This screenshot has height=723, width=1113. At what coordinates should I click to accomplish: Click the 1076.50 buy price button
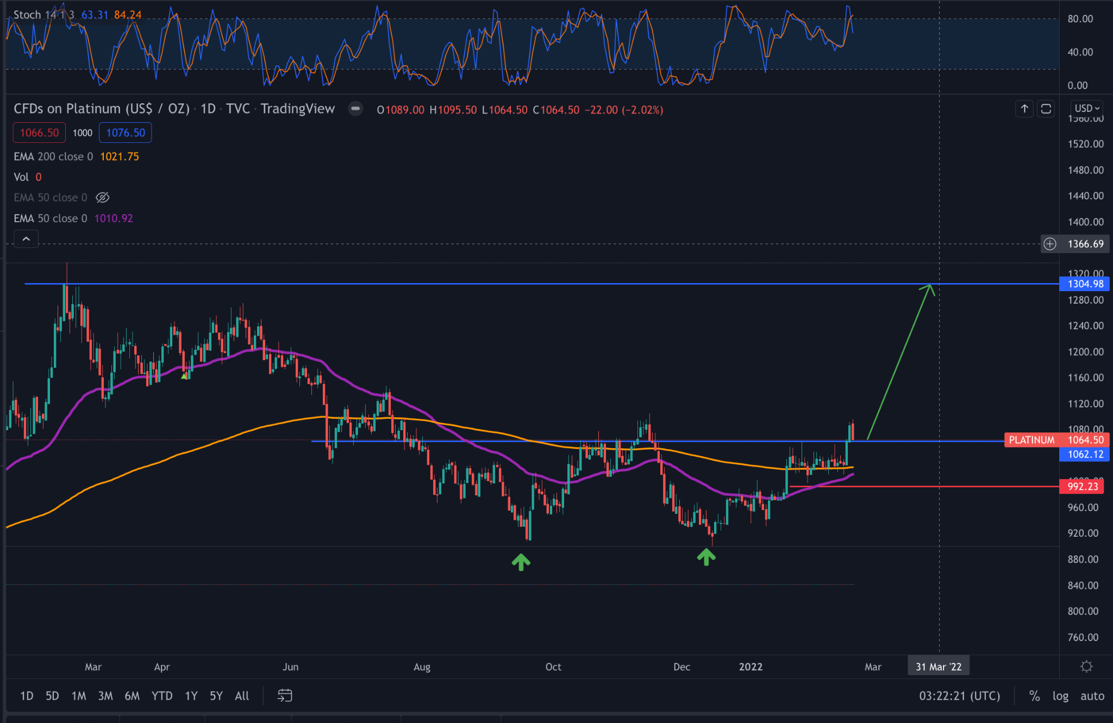pyautogui.click(x=126, y=133)
